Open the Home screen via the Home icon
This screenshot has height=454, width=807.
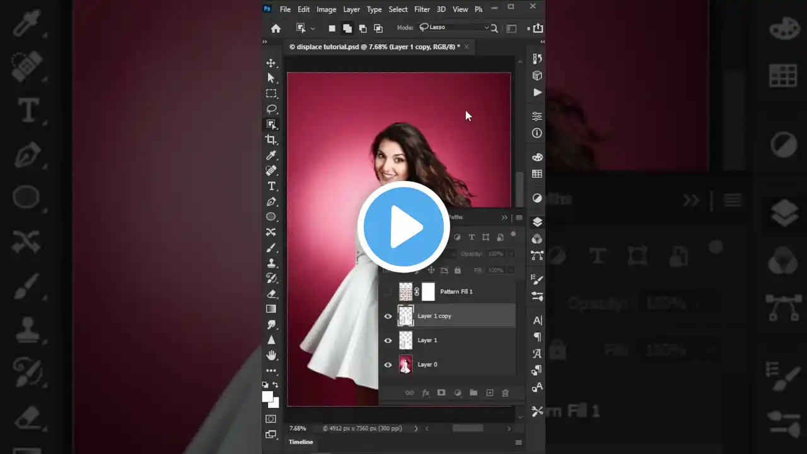click(x=276, y=28)
